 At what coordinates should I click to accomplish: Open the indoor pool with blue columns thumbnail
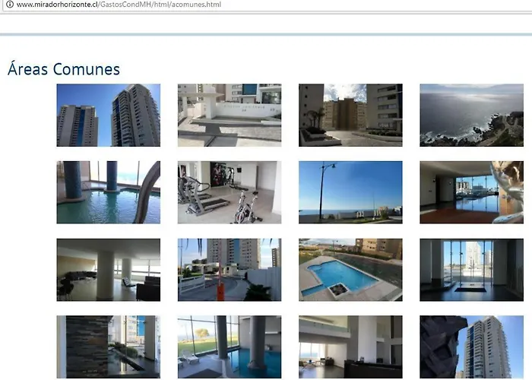coord(109,192)
